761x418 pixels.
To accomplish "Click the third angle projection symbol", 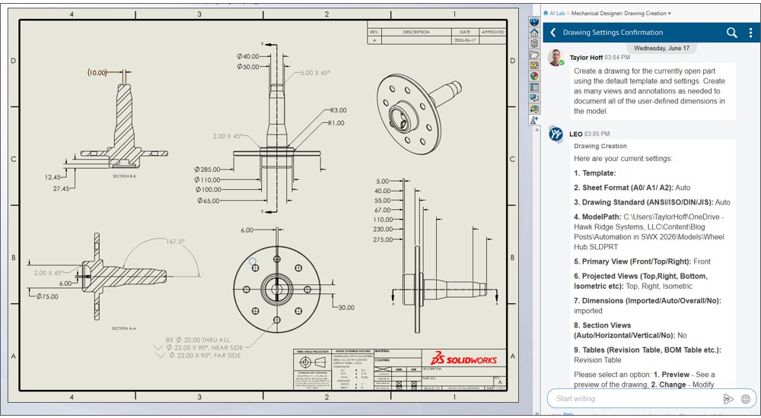I will click(310, 362).
